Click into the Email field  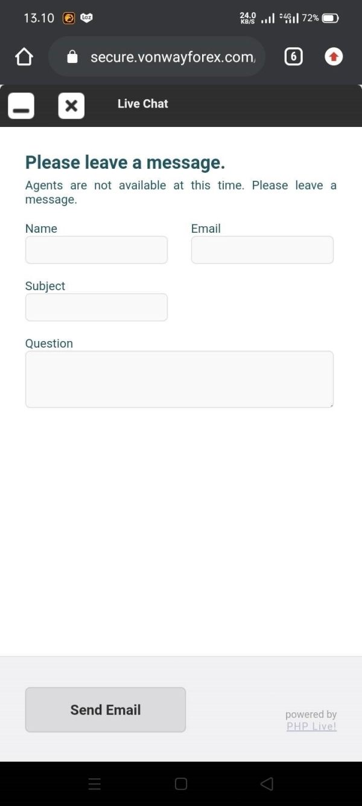coord(262,250)
